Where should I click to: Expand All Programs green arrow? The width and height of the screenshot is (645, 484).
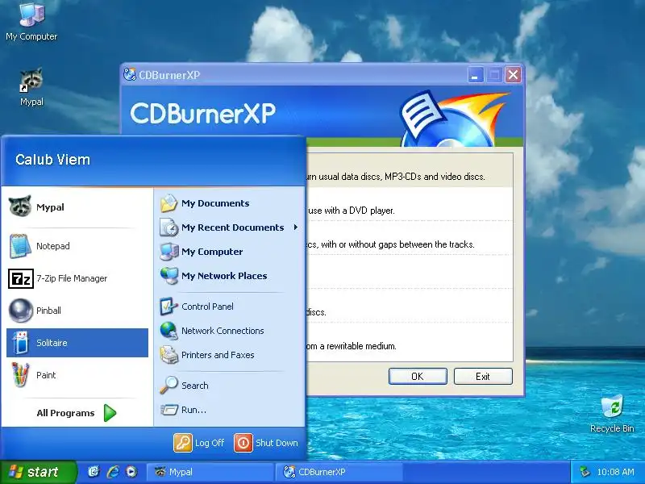110,413
